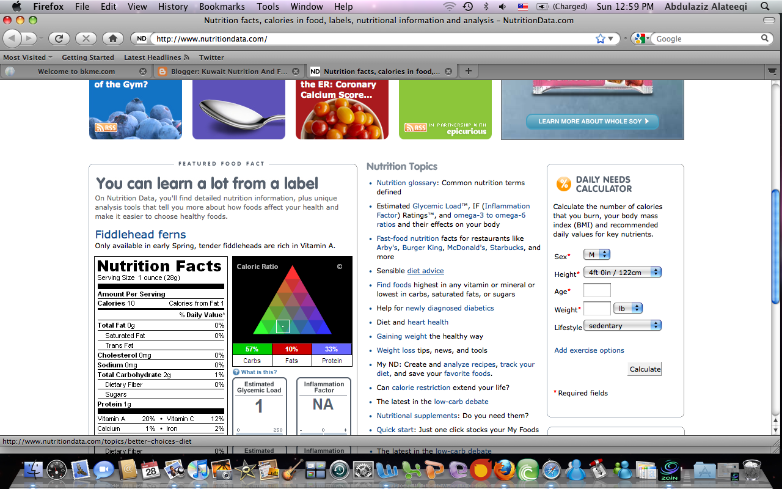This screenshot has width=782, height=489.
Task: Expand the Most Visited bookmarks folder
Action: point(27,57)
